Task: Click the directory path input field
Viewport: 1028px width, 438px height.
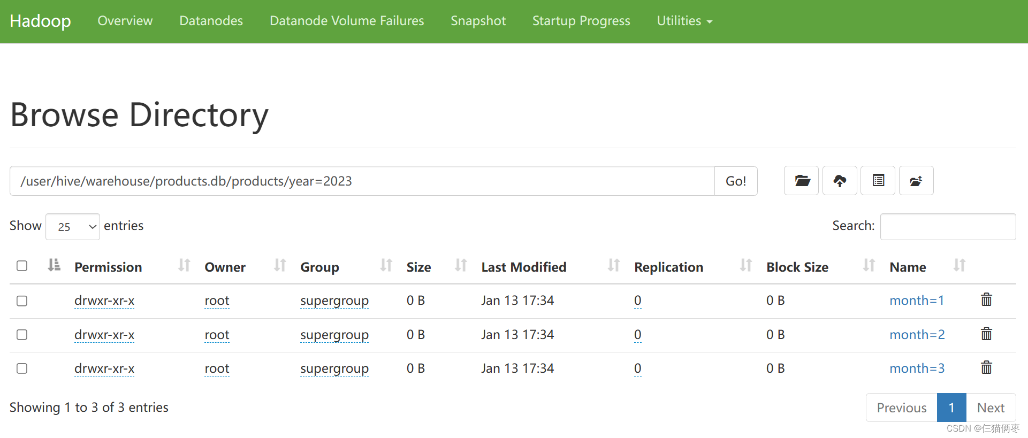Action: point(362,181)
